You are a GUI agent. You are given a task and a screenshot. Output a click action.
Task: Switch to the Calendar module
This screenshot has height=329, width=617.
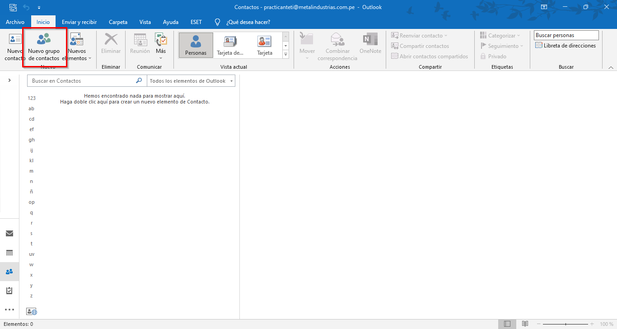pyautogui.click(x=9, y=253)
